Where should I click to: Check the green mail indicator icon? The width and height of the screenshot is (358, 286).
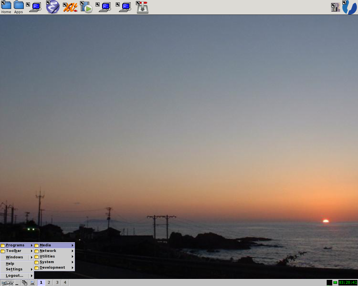(335, 283)
